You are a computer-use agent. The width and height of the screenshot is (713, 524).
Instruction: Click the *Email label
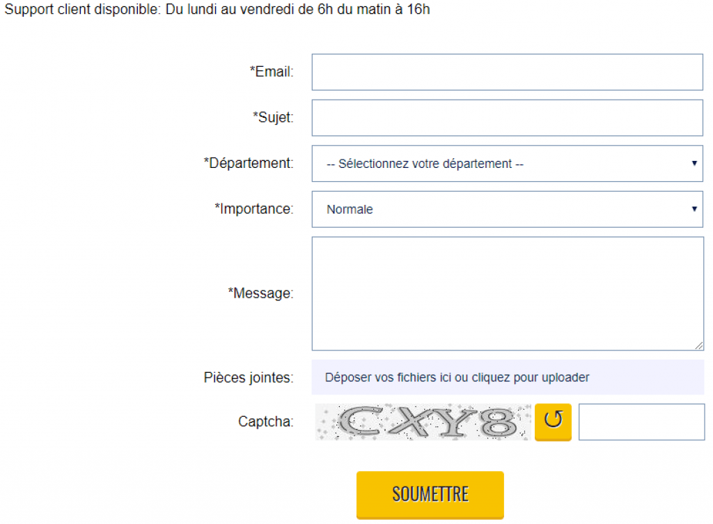272,71
